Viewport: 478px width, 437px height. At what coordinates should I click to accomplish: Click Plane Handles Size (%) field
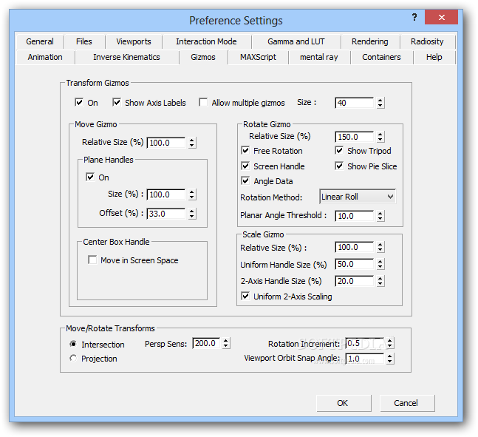click(166, 194)
